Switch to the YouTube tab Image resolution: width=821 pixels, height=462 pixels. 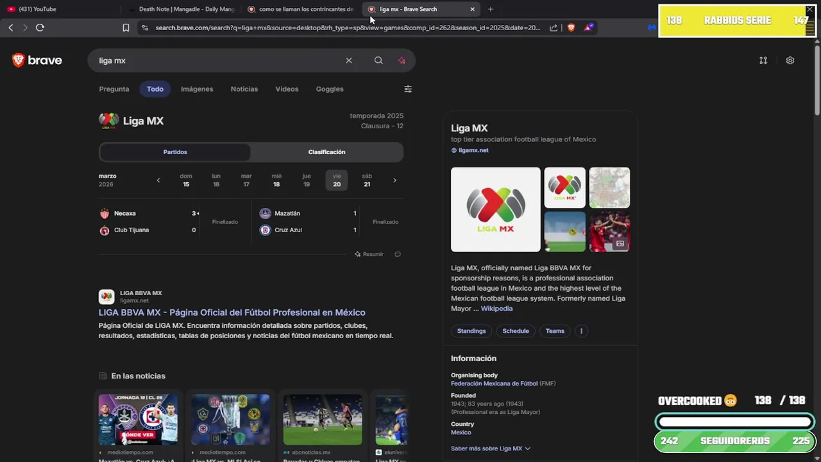click(61, 9)
